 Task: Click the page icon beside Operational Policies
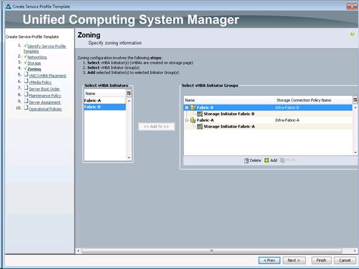26,108
